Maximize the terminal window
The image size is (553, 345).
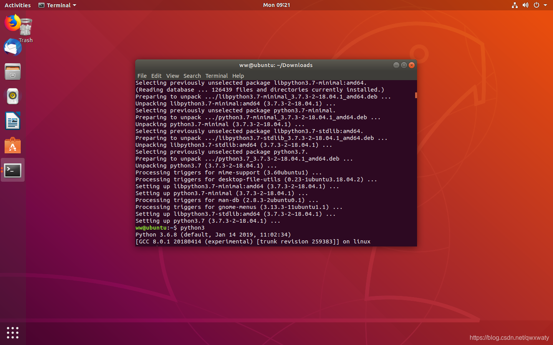point(404,65)
